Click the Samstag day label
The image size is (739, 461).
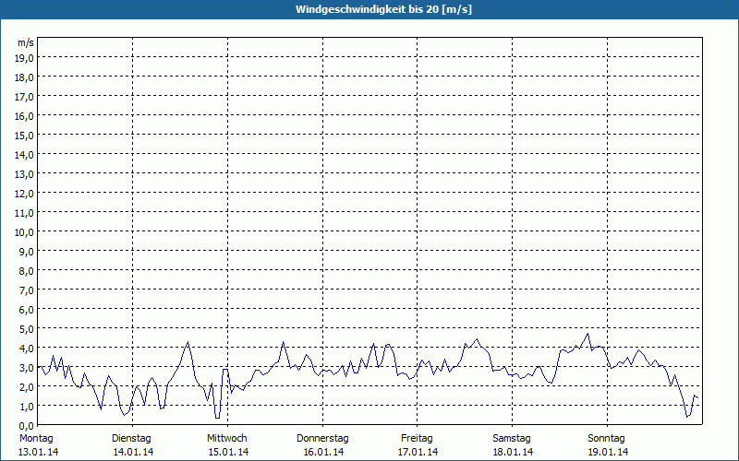[512, 438]
